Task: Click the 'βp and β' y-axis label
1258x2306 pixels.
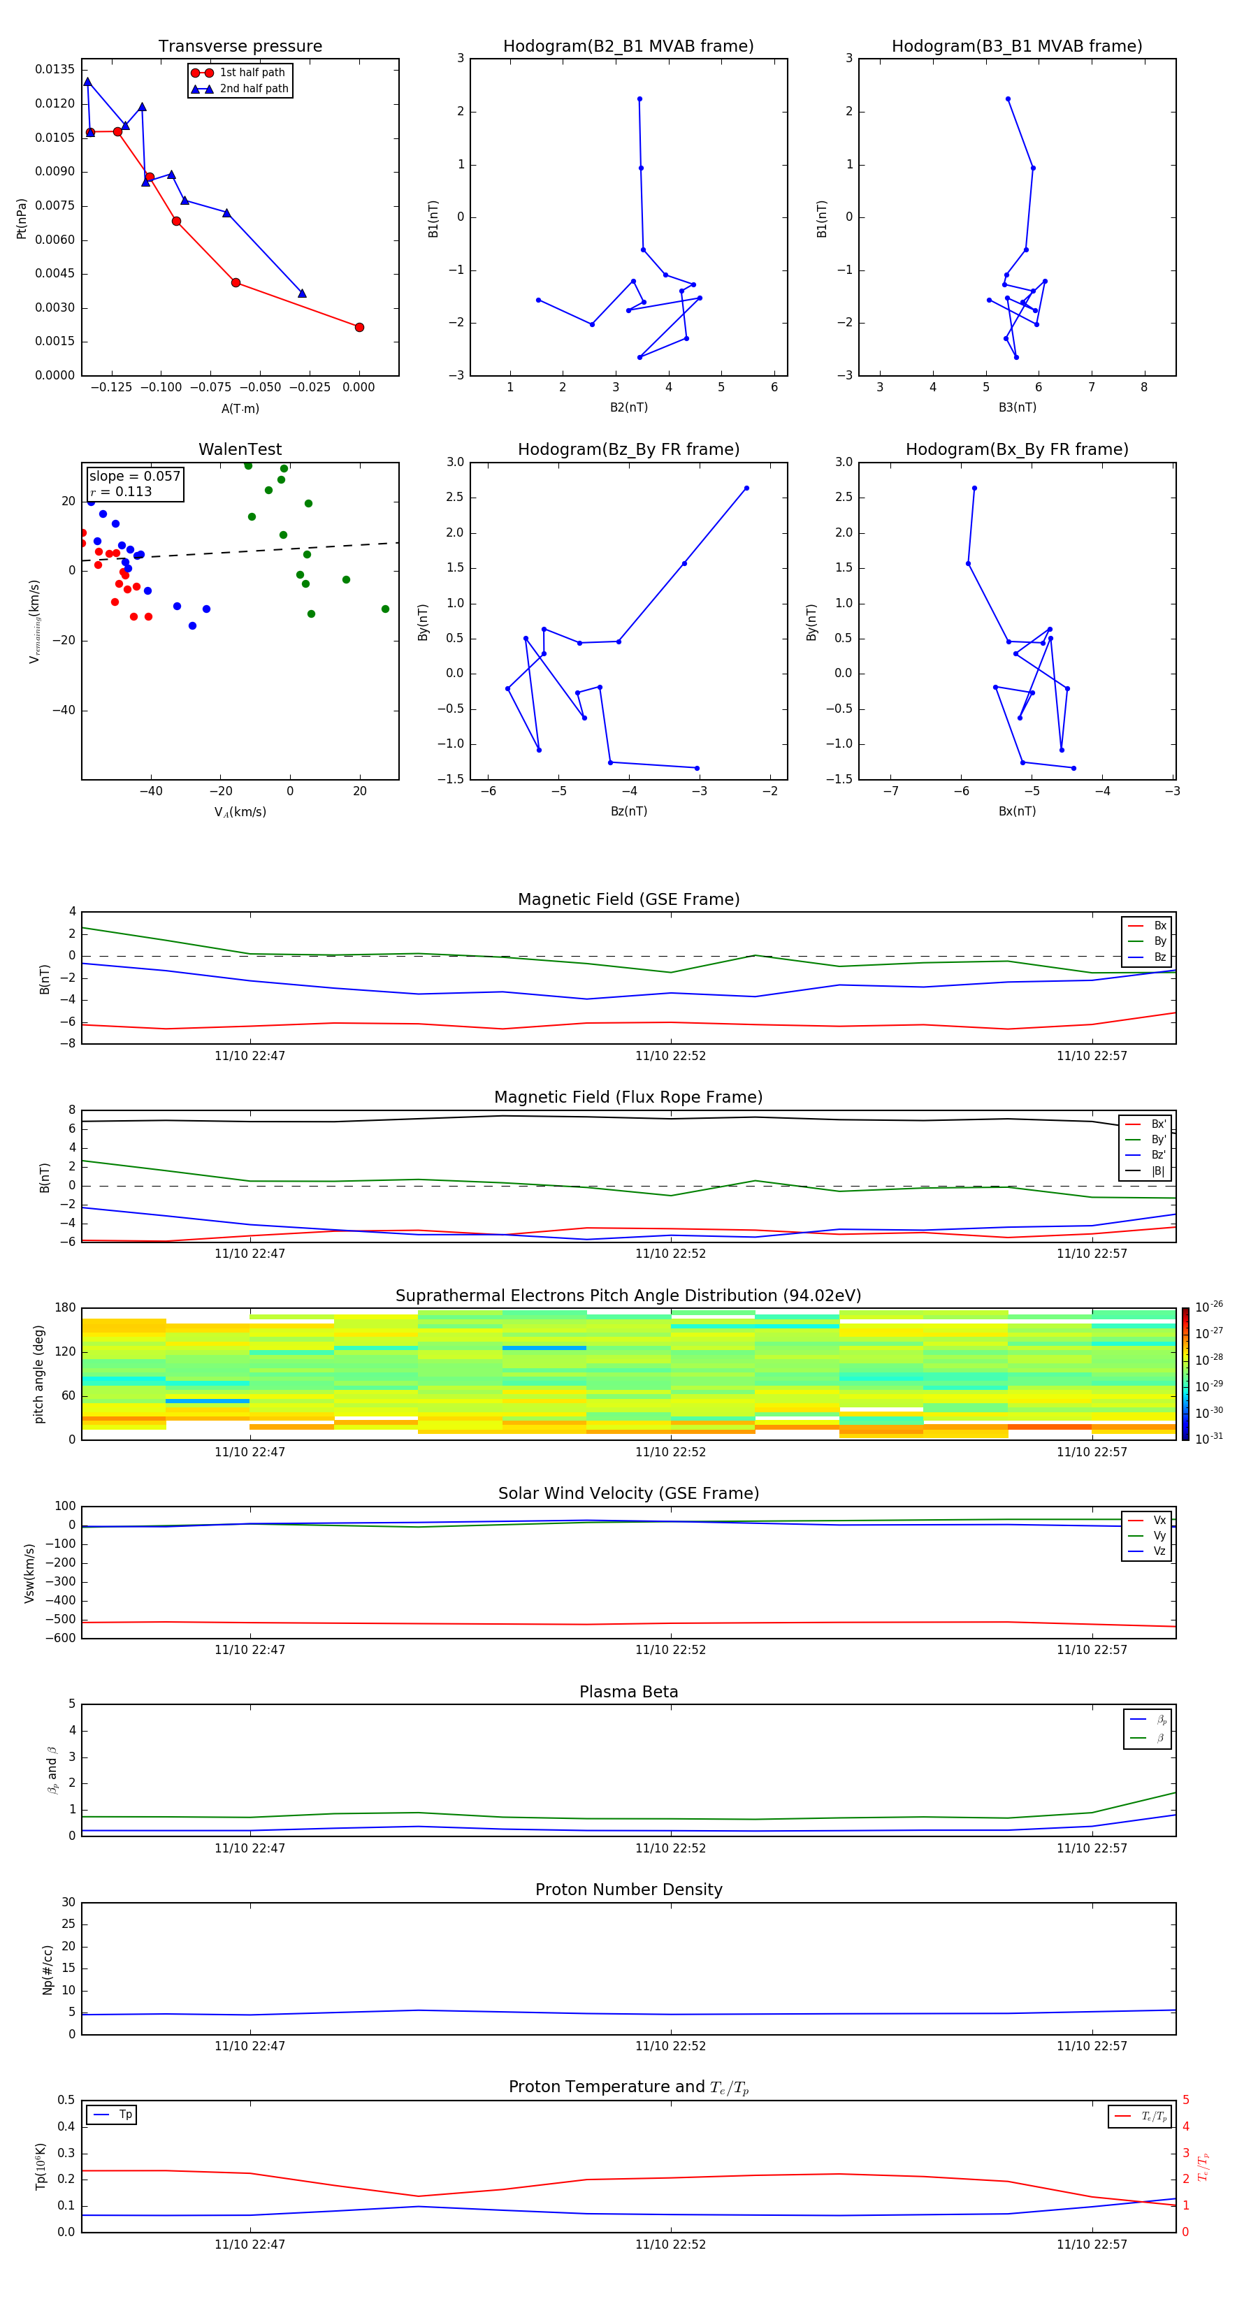Action: [x=53, y=1771]
